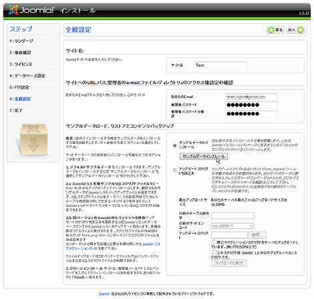
Task: Select step 3 ライセンス in the steps list
Action: (21, 64)
